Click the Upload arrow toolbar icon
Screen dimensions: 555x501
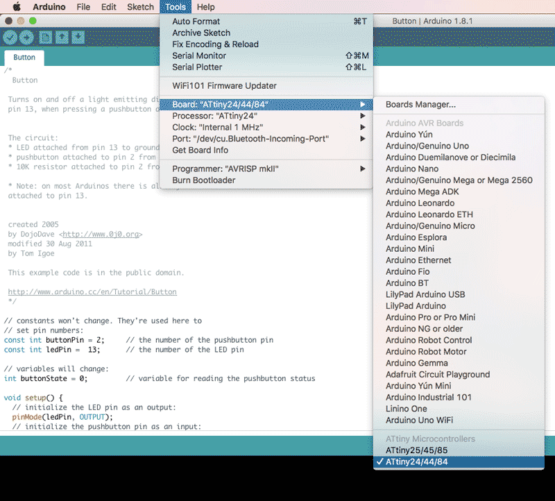tap(26, 37)
